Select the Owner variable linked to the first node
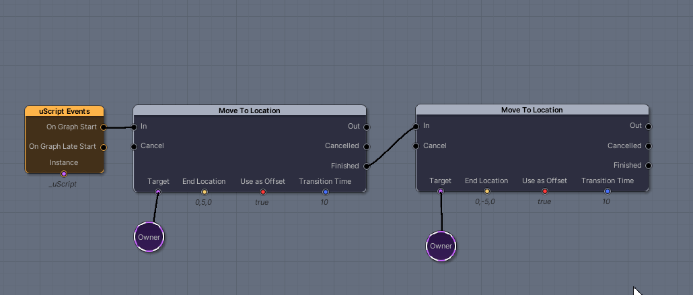 pos(149,237)
